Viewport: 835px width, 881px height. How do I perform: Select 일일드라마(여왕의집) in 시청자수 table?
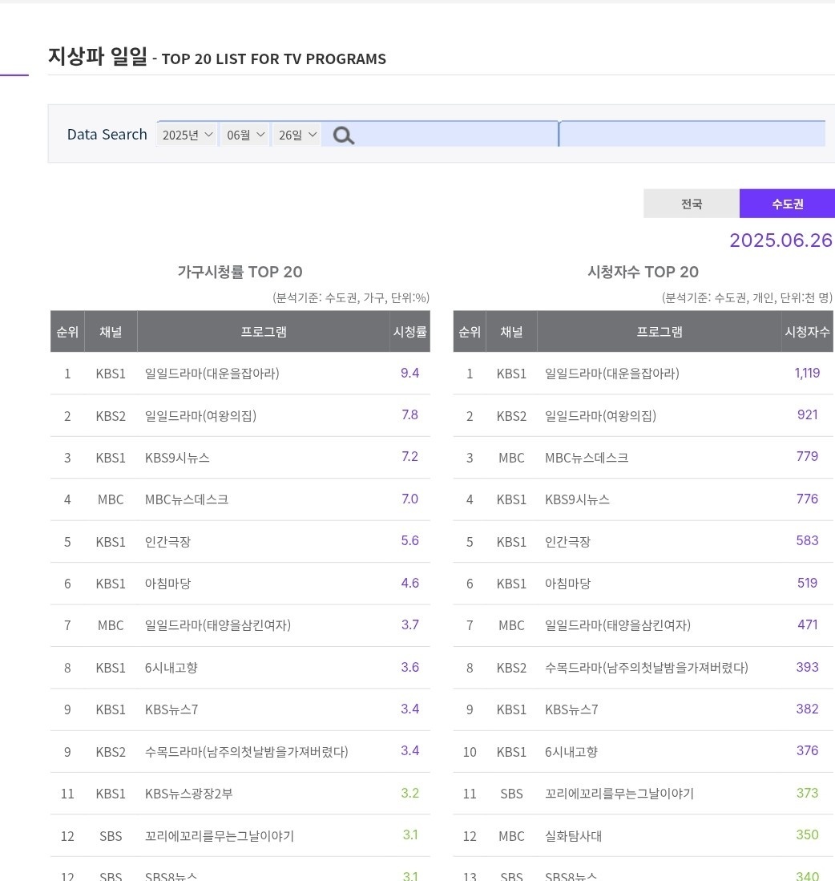[x=600, y=416]
